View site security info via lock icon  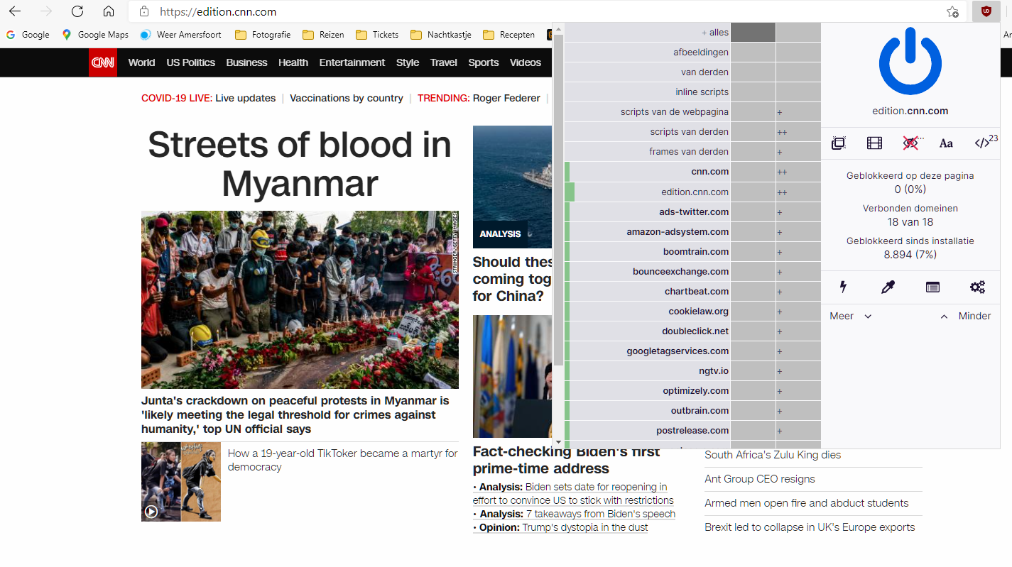tap(144, 11)
